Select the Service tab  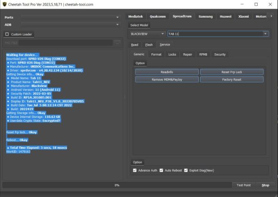[165, 44]
